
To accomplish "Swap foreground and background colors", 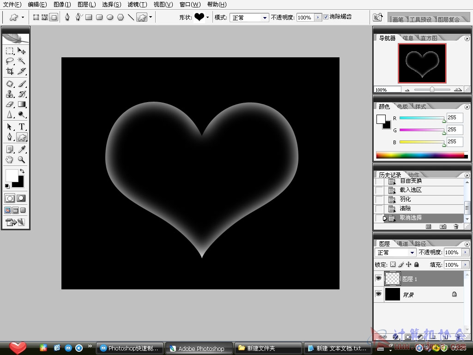I will click(x=22, y=171).
